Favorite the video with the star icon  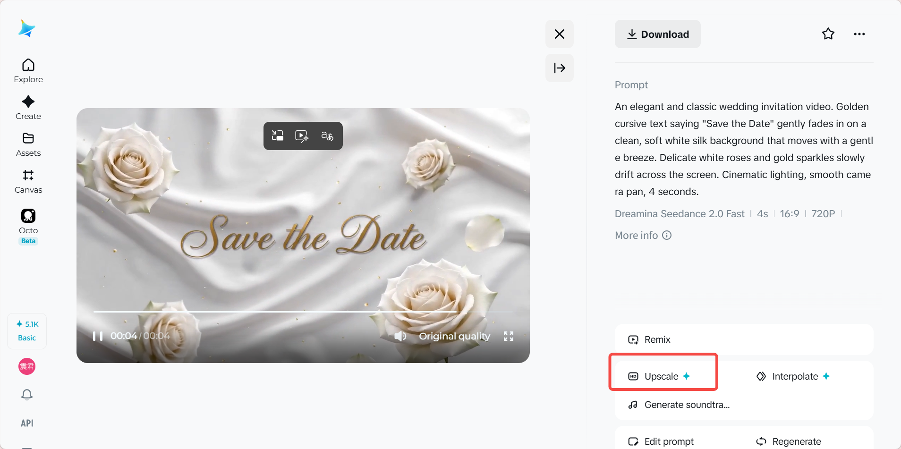(x=828, y=34)
